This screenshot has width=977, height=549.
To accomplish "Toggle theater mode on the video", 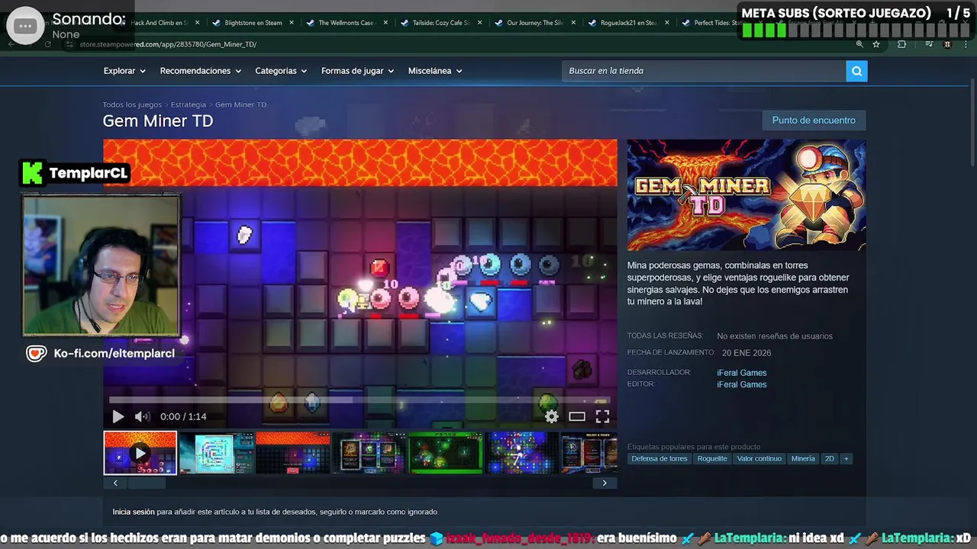I will tap(577, 416).
